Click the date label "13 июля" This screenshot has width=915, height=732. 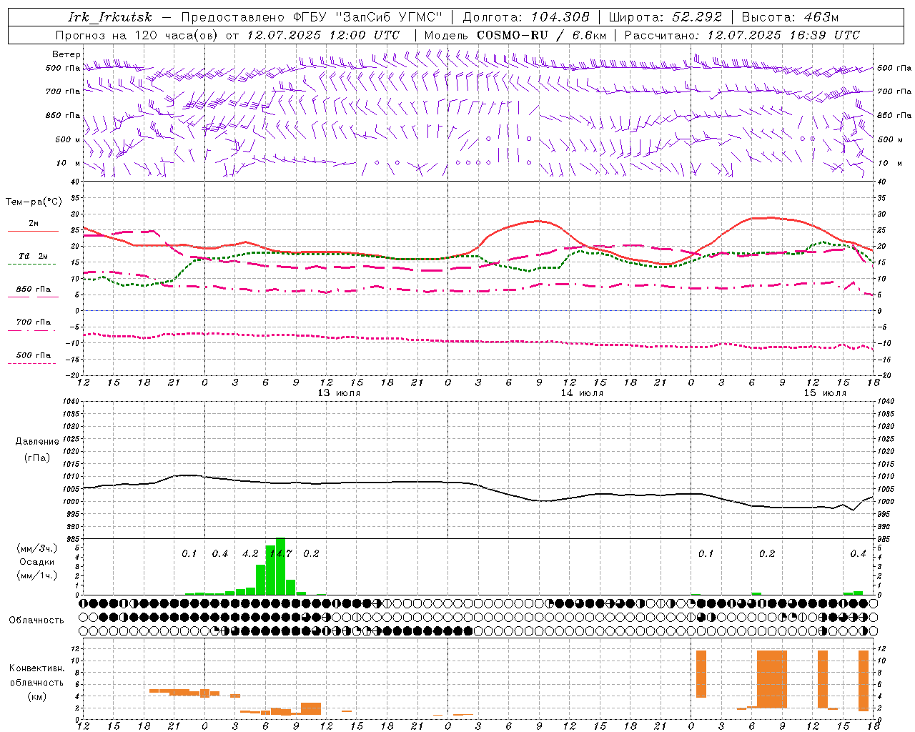click(x=339, y=393)
